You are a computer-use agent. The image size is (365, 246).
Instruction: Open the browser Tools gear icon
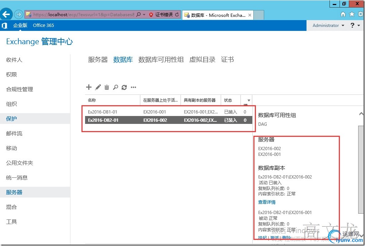pyautogui.click(x=361, y=14)
